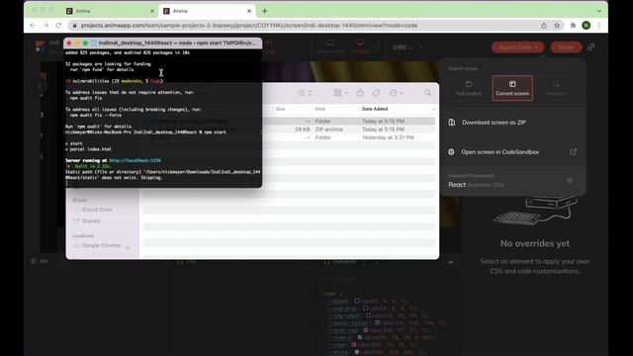Click the CodeSandbox logo icon
Screen dimensions: 633x356
(x=451, y=152)
